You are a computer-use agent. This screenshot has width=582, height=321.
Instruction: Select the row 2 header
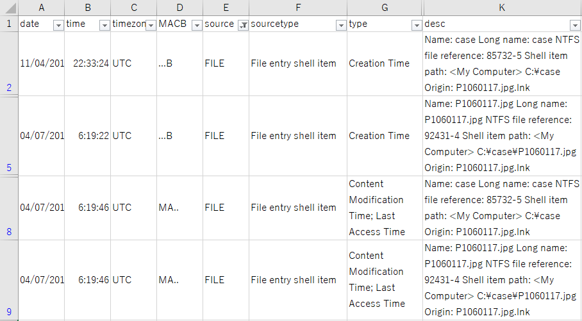(x=9, y=64)
